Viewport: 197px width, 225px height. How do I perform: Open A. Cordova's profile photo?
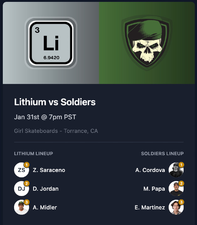pyautogui.click(x=176, y=170)
